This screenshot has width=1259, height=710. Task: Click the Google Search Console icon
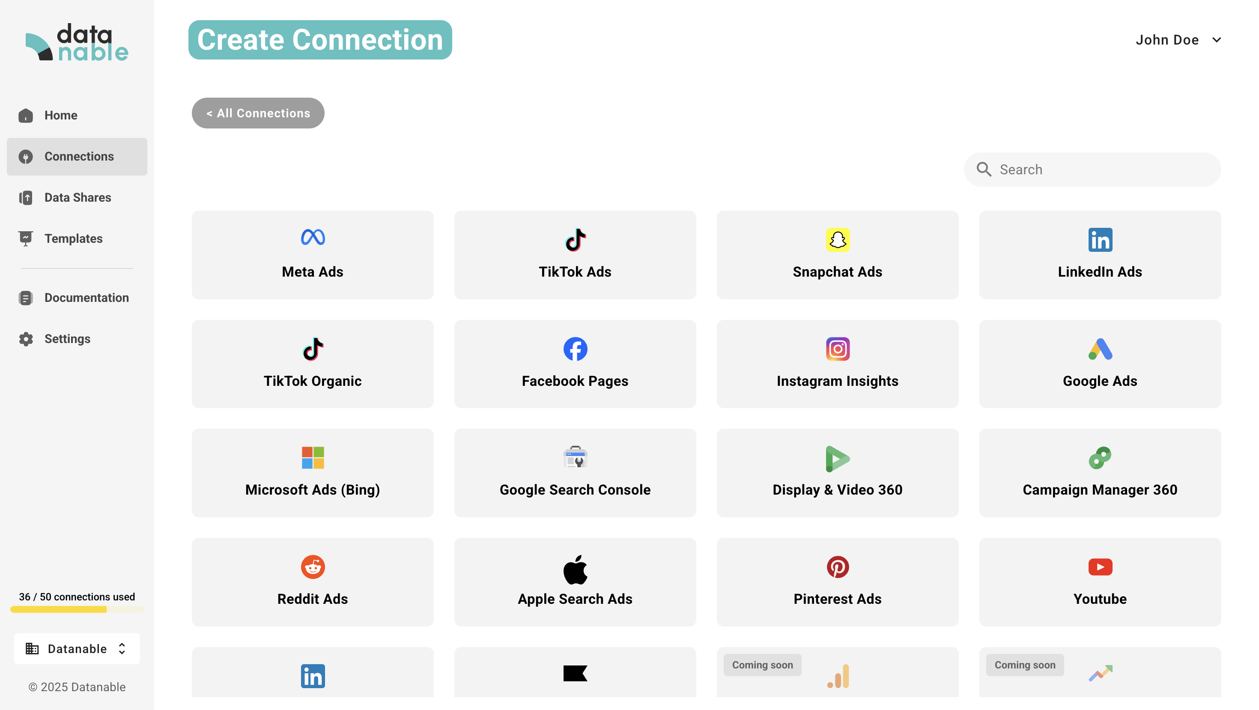575,458
